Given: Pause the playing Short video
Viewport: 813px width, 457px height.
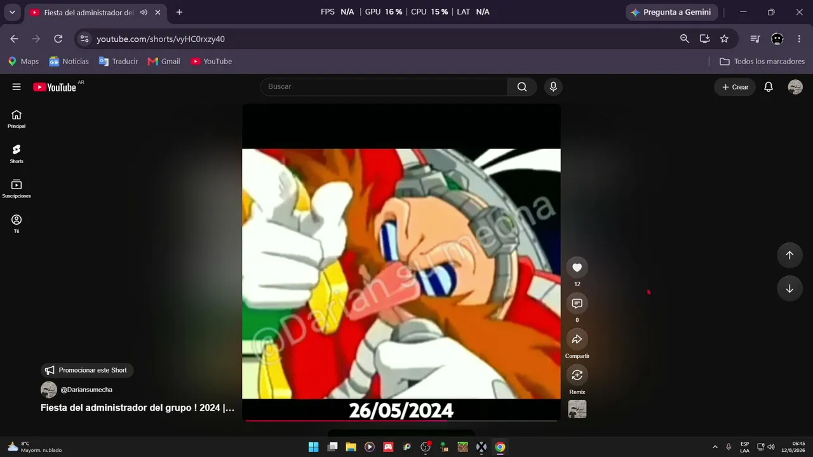Looking at the screenshot, I should pyautogui.click(x=401, y=263).
